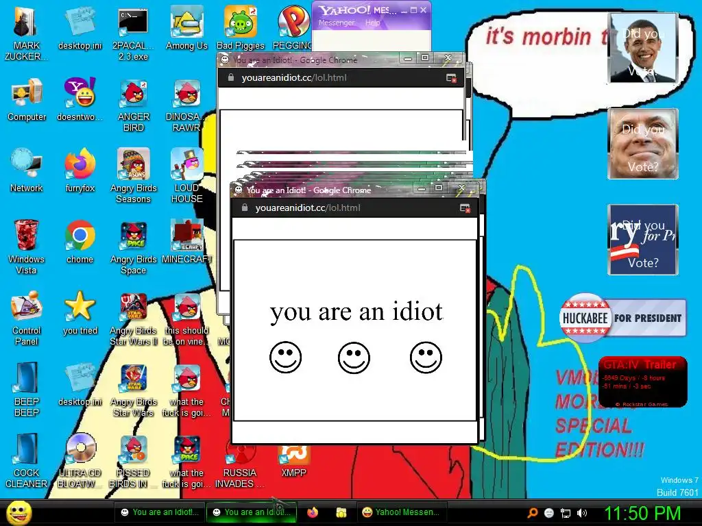Open the Among Us desktop shortcut
Image resolution: width=702 pixels, height=526 pixels.
(186, 27)
